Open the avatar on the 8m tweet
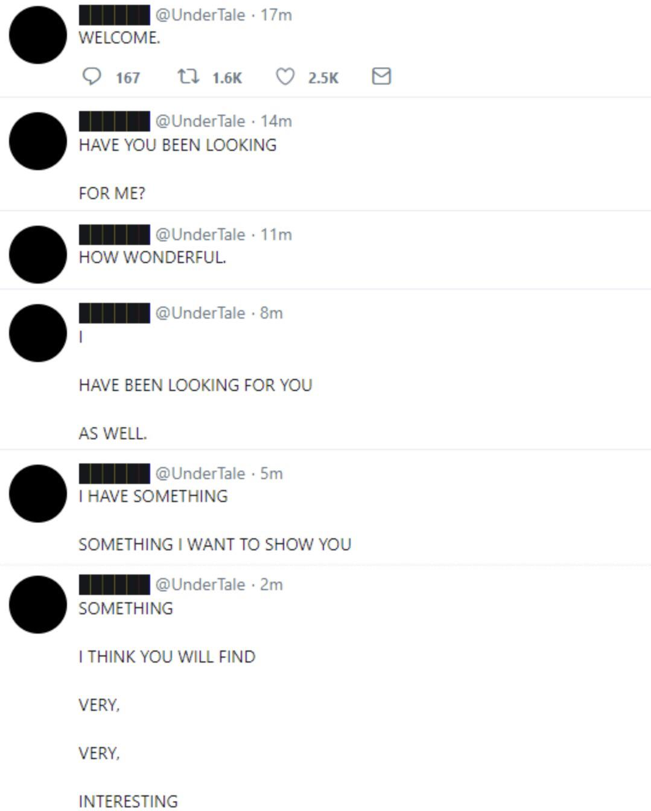651x811 pixels. [x=38, y=333]
